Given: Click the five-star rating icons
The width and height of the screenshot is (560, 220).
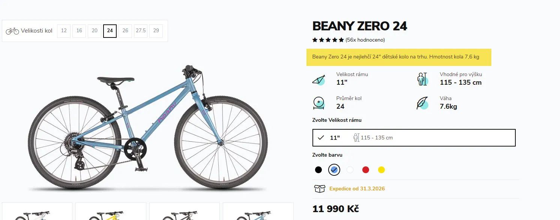Looking at the screenshot, I should (x=328, y=40).
